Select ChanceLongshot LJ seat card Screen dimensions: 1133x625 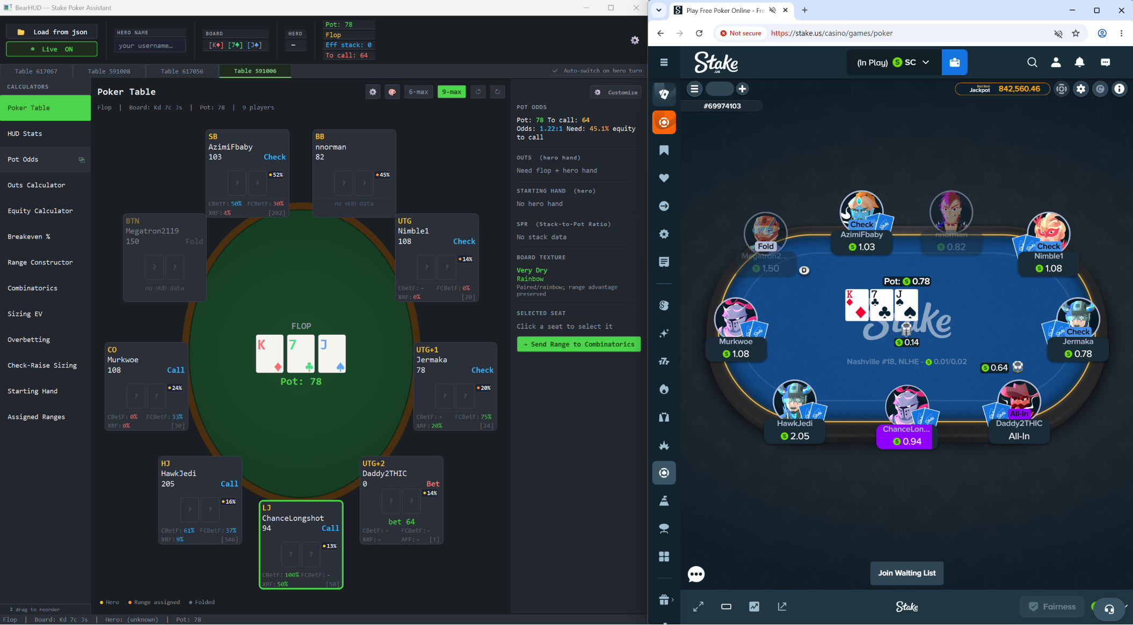click(301, 545)
